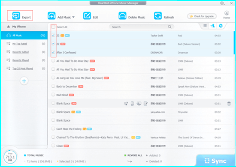Screen dimensions: 236x167
Task: Collapse the My iPhone device section
Action: pyautogui.click(x=9, y=27)
